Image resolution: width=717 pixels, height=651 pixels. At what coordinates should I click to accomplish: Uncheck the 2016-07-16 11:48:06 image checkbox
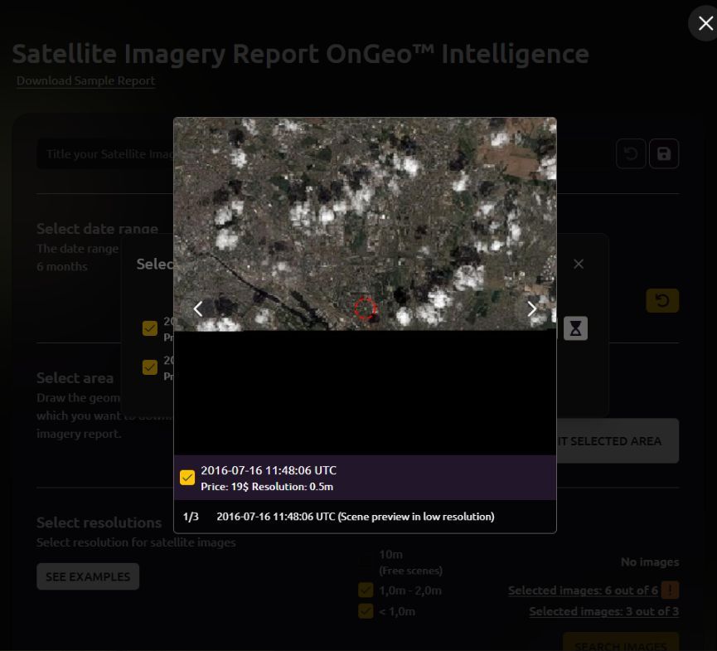[187, 478]
